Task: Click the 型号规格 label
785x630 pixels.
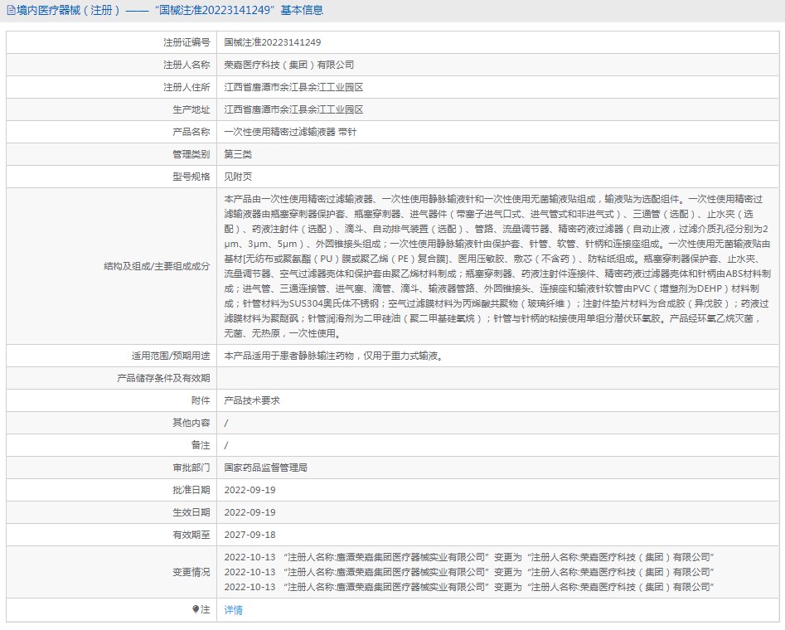Action: [191, 177]
